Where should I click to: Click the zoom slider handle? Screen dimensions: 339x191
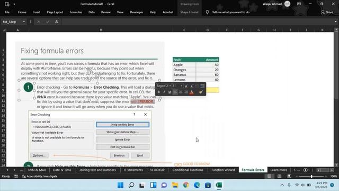pyautogui.click(x=311, y=176)
